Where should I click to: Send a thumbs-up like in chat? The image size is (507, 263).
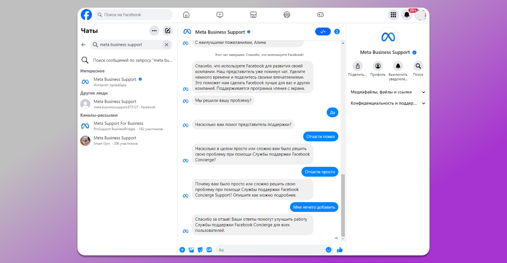tap(339, 250)
